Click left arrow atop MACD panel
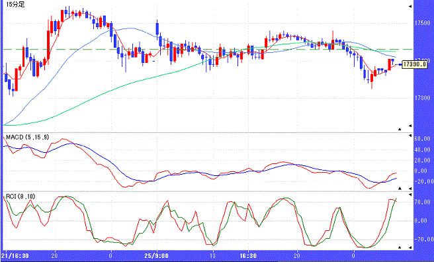Screen dimensions: 434x262 pyautogui.click(x=410, y=136)
